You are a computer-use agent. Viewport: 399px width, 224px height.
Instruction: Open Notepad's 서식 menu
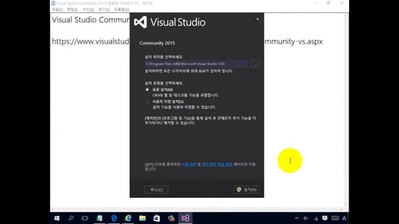[x=88, y=10]
